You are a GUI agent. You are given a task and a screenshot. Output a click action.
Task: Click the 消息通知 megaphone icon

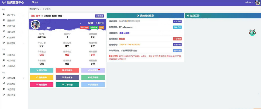pyautogui.click(x=4, y=83)
